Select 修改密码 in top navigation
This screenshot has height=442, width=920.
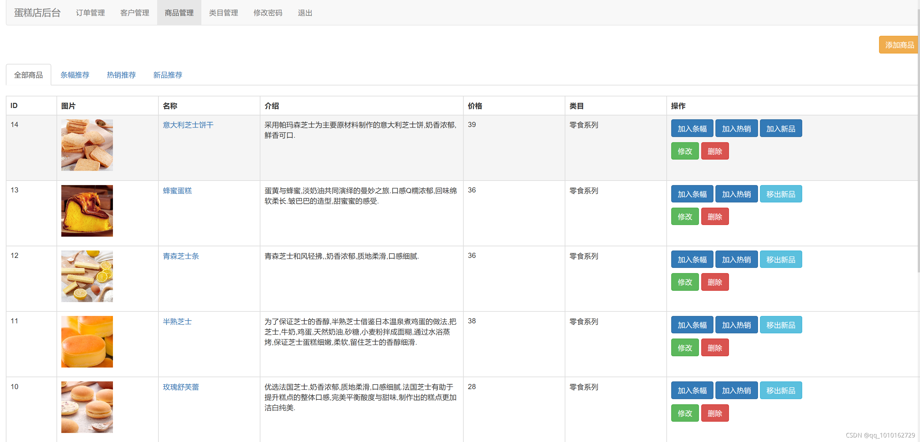tap(268, 13)
